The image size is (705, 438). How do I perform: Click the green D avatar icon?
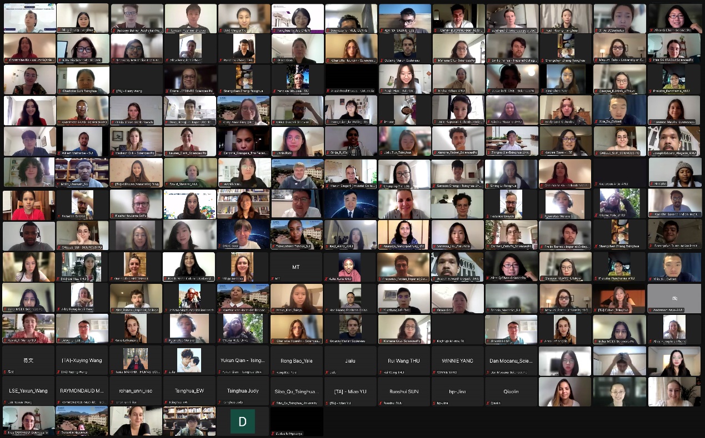242,421
